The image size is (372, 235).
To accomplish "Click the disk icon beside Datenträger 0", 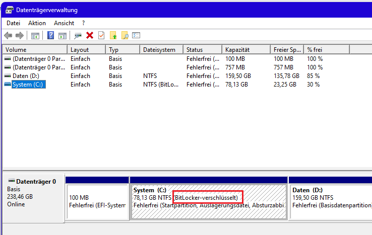I will pos(12,181).
